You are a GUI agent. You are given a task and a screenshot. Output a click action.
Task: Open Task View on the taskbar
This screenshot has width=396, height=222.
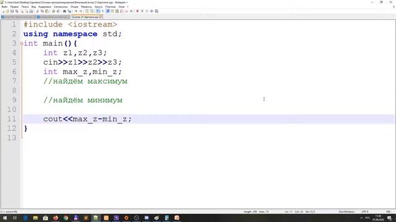15,218
